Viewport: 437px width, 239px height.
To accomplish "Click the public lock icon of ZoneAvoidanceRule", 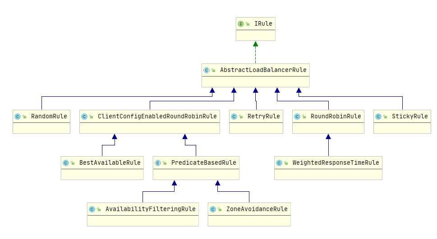I will coord(220,209).
